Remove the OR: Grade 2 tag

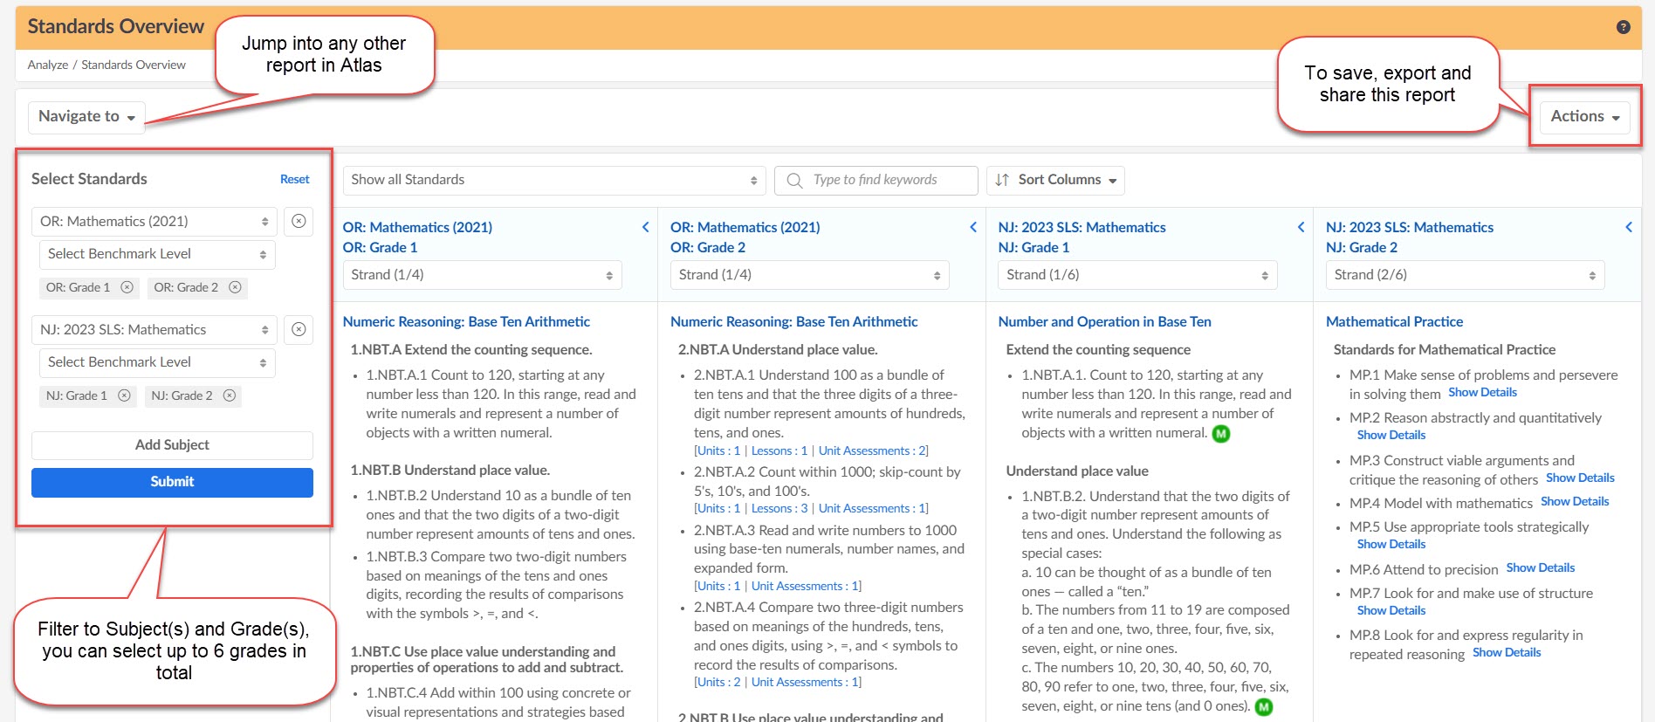click(235, 287)
